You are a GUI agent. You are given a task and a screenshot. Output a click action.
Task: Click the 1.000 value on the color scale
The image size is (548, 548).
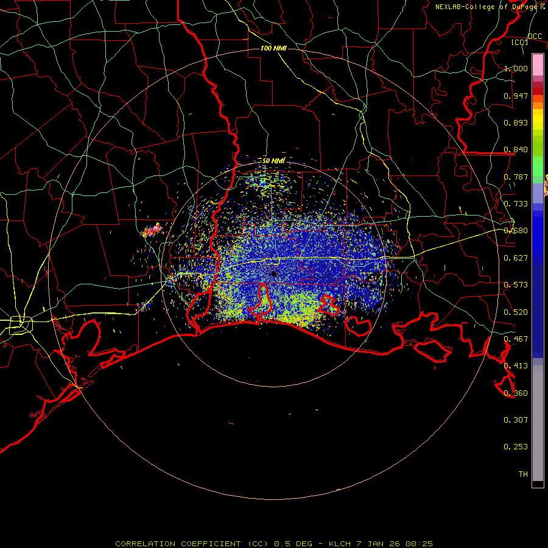coord(516,68)
